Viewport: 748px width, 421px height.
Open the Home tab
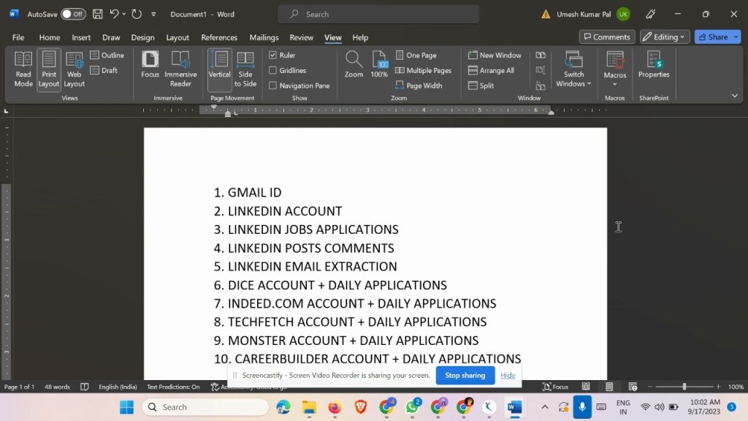pos(50,37)
